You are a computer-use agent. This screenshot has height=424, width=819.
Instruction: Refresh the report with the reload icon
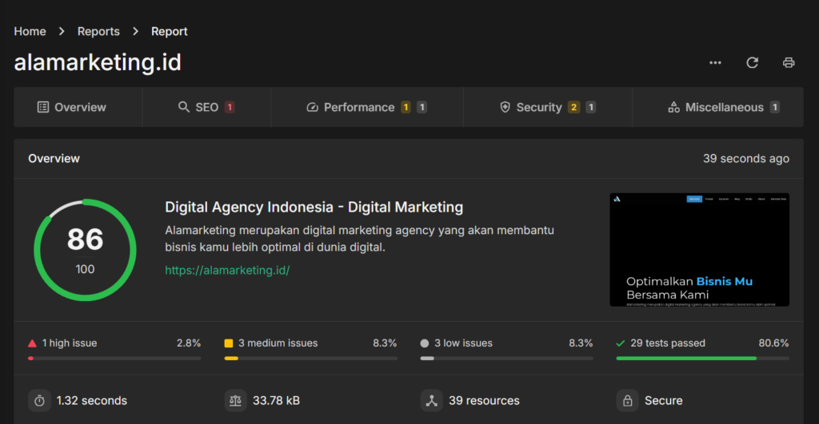pyautogui.click(x=752, y=62)
